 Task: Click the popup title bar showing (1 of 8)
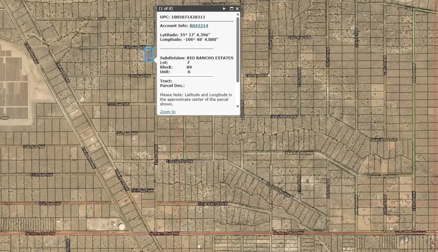point(188,9)
